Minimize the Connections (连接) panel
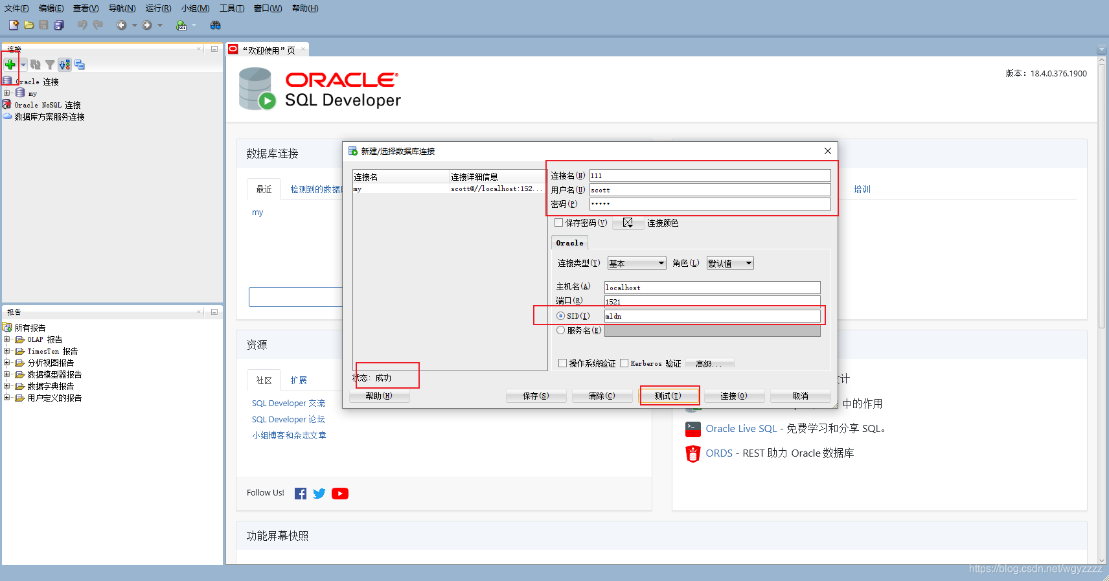This screenshot has width=1109, height=581. (214, 49)
